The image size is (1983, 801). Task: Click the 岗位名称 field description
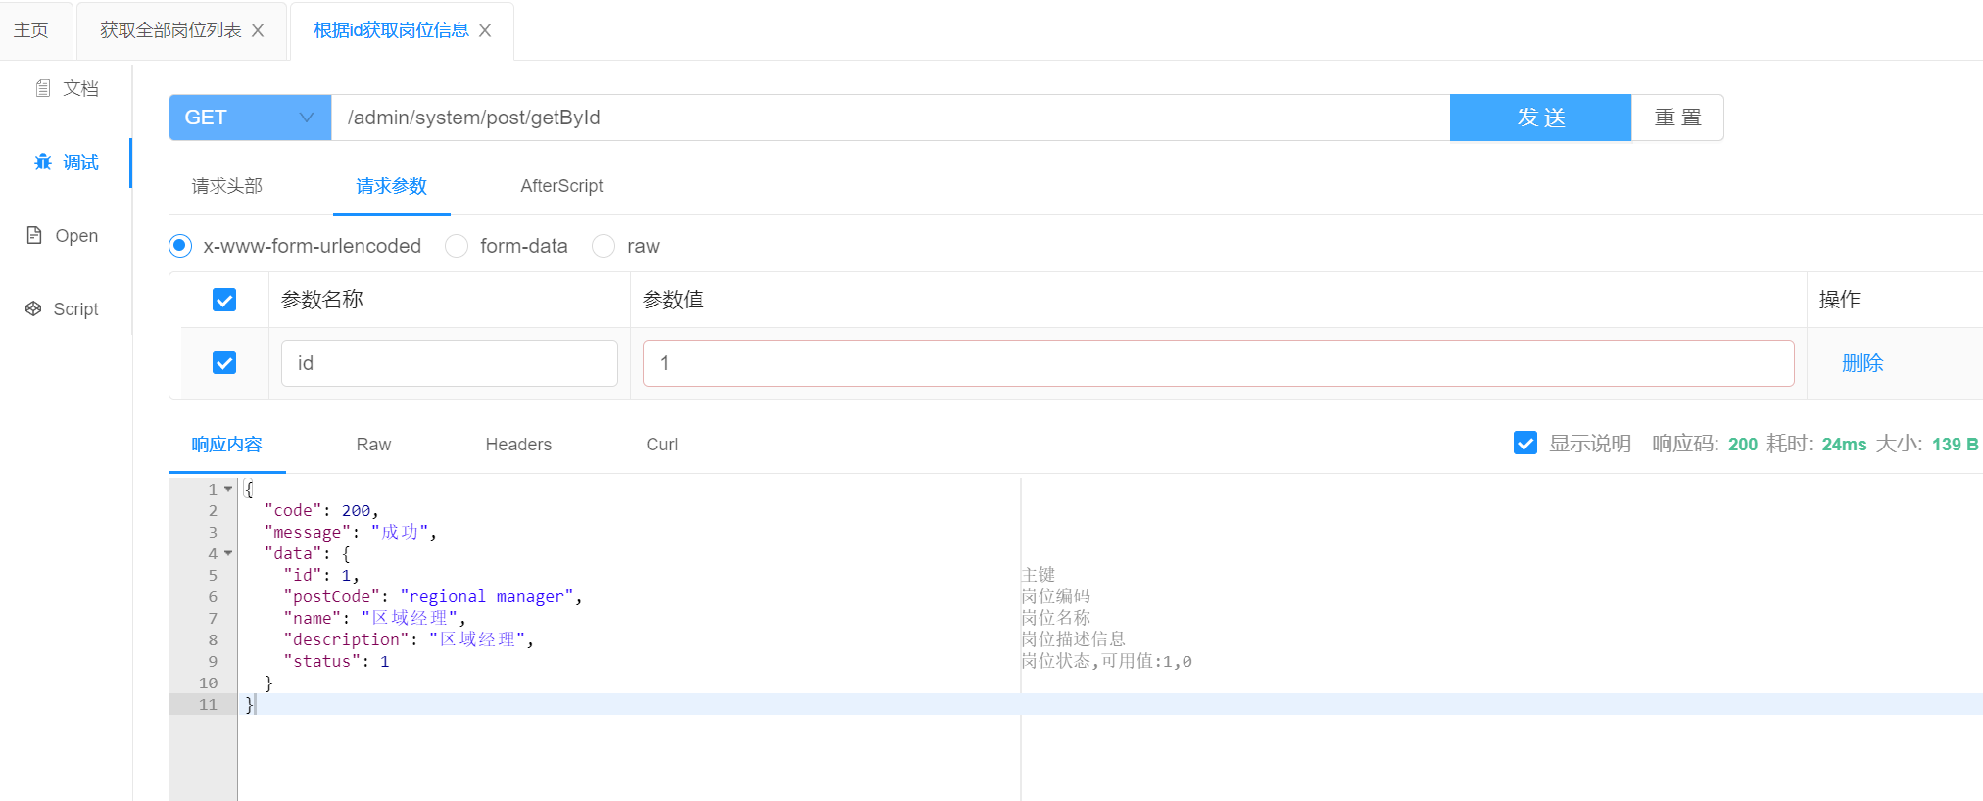[x=1055, y=618]
